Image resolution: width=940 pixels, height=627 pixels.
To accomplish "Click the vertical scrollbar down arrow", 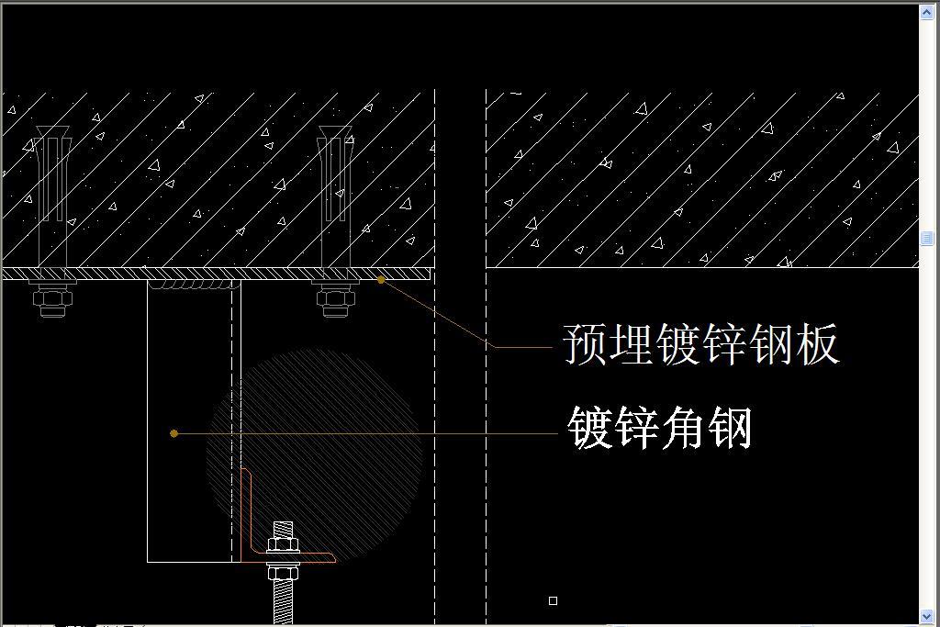I will pos(926,615).
